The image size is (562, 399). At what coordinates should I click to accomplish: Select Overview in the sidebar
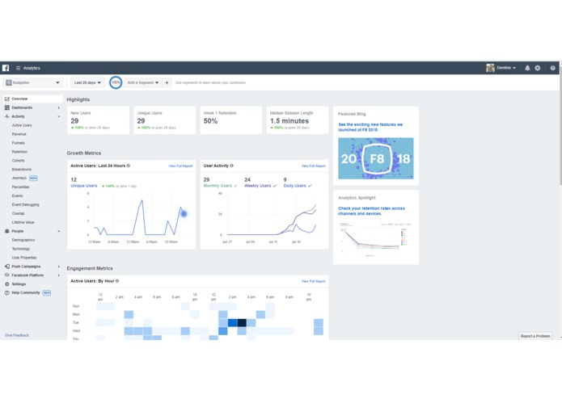tap(32, 99)
